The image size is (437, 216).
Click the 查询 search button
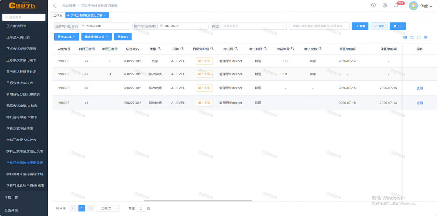point(360,26)
